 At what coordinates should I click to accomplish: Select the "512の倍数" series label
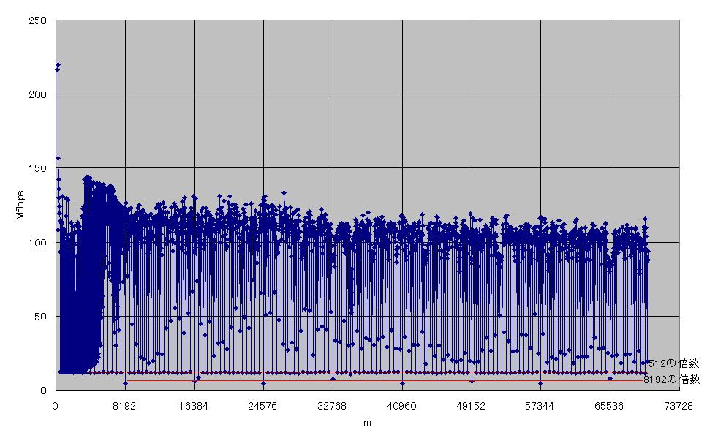[x=673, y=363]
